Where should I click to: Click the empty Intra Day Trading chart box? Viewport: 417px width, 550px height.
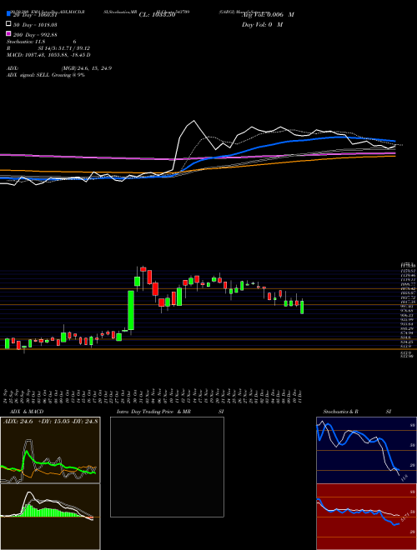tap(167, 467)
